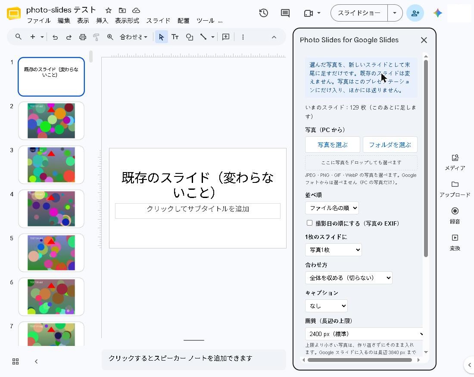Screen dimensions: 474x377
Task: Open the move to folder icon
Action: [122, 11]
